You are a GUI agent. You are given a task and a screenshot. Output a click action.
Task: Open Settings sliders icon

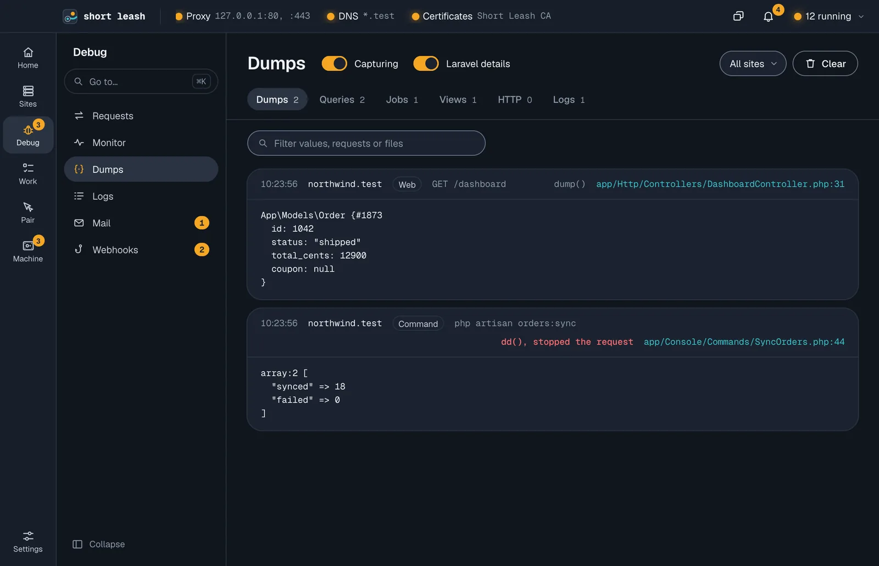click(x=28, y=536)
